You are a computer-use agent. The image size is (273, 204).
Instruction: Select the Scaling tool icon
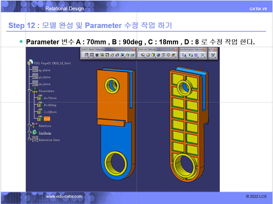[x=202, y=55]
